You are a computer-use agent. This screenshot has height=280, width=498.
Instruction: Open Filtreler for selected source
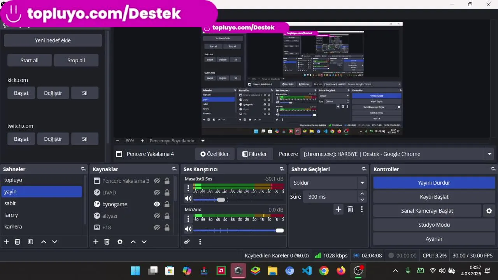pos(255,154)
